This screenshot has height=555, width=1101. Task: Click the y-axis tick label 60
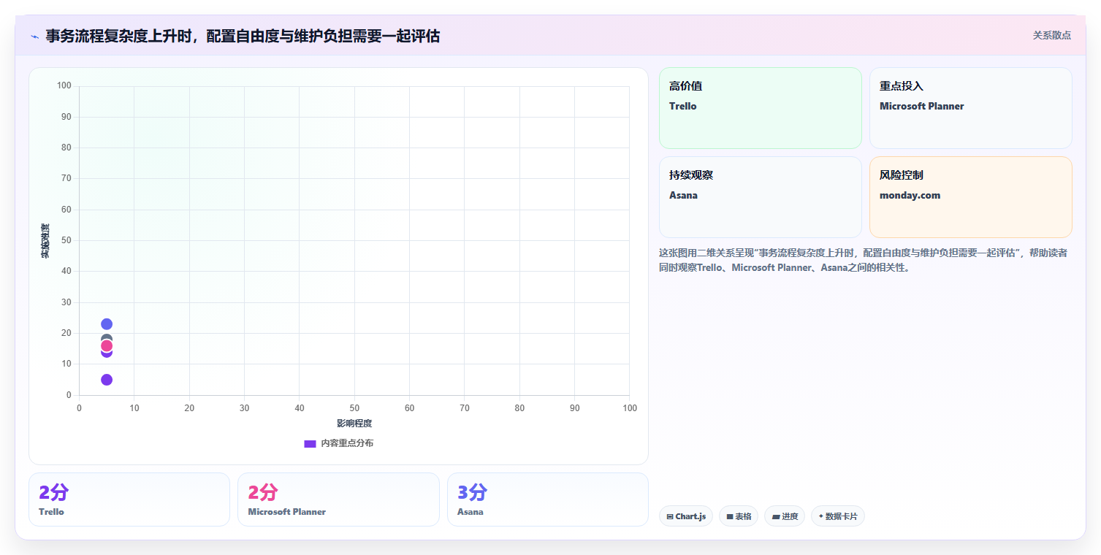coord(66,210)
